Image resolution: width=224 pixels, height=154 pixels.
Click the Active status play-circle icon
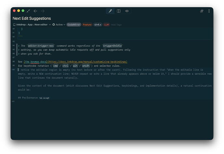tap(54, 25)
